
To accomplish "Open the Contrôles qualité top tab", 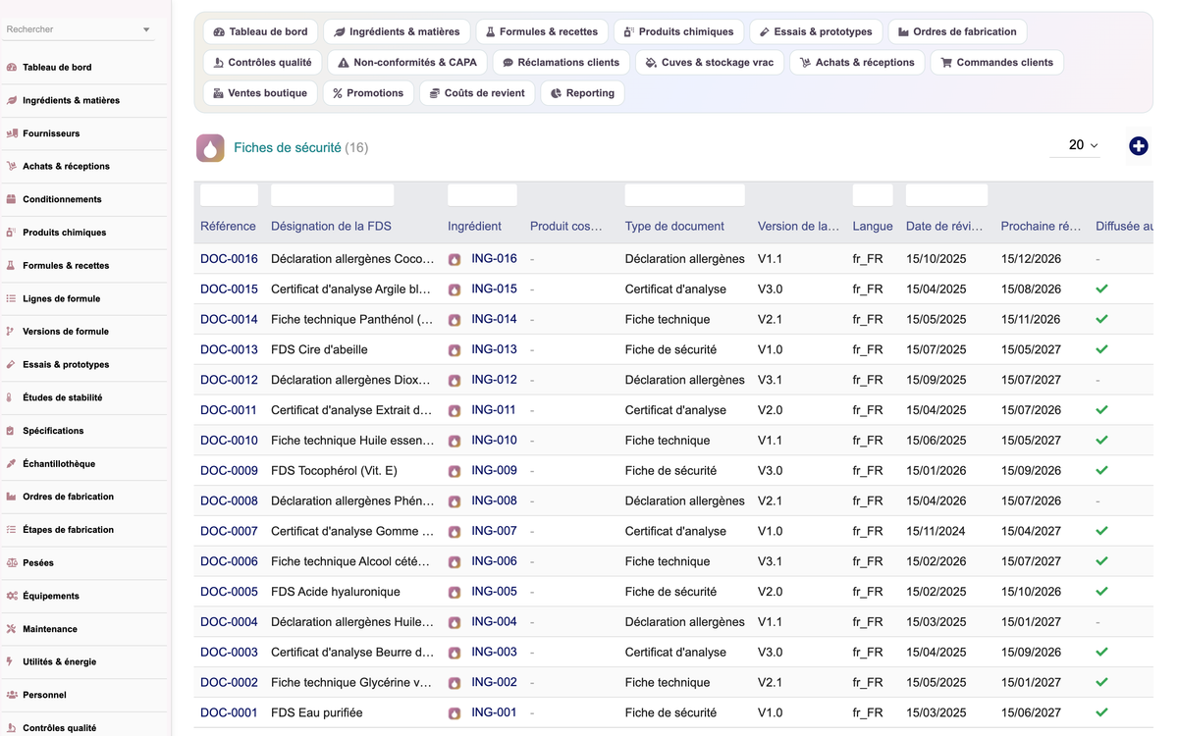I will 262,62.
